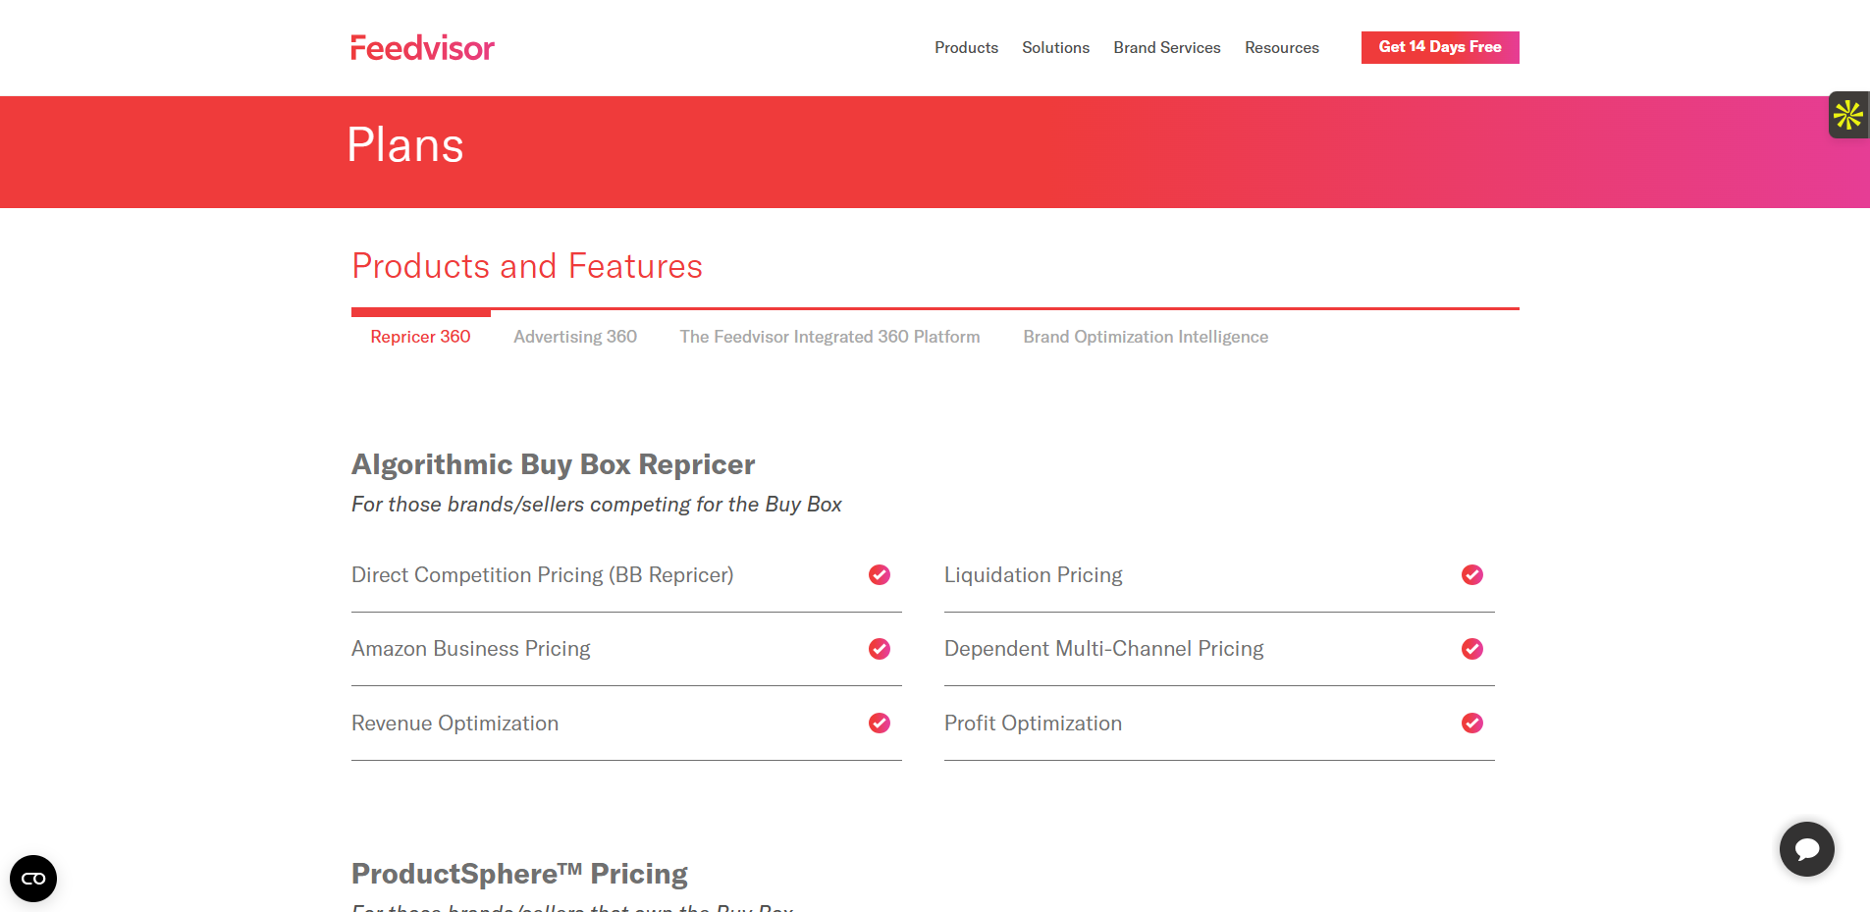Open the Products navigation menu
The height and width of the screenshot is (912, 1870).
pyautogui.click(x=966, y=48)
